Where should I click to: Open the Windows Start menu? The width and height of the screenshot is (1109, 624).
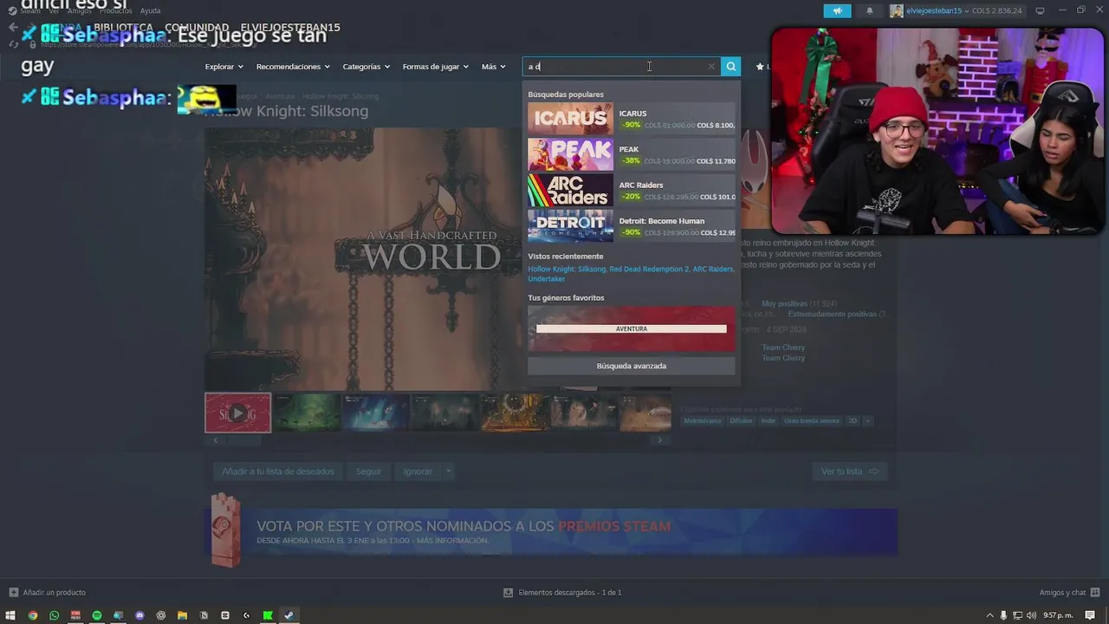(x=10, y=615)
